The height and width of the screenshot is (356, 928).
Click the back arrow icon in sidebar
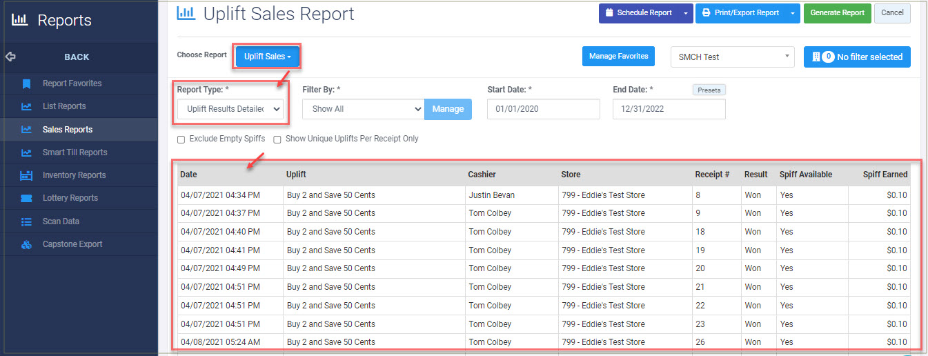10,57
